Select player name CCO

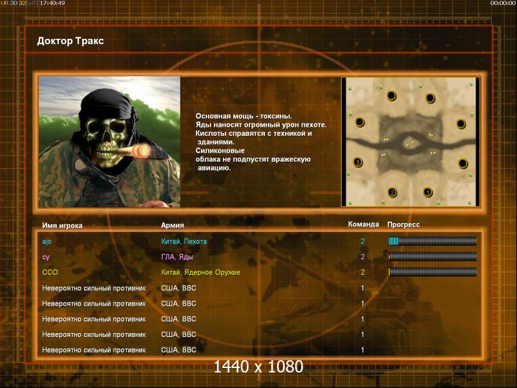click(50, 272)
